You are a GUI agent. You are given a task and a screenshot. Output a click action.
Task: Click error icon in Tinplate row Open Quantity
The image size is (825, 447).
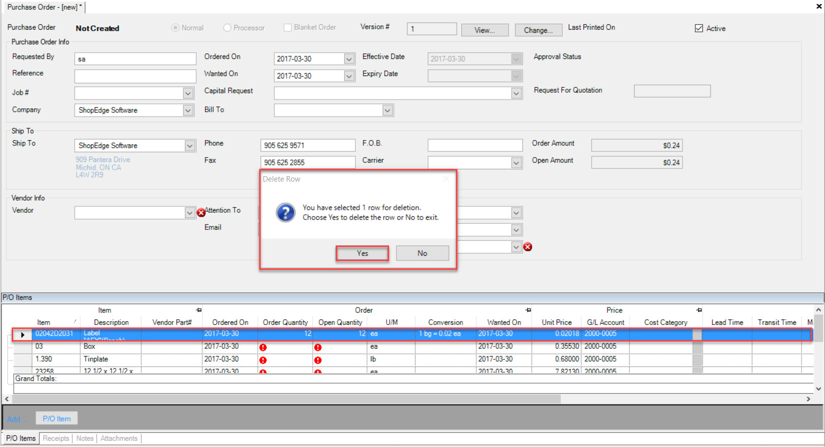(318, 360)
